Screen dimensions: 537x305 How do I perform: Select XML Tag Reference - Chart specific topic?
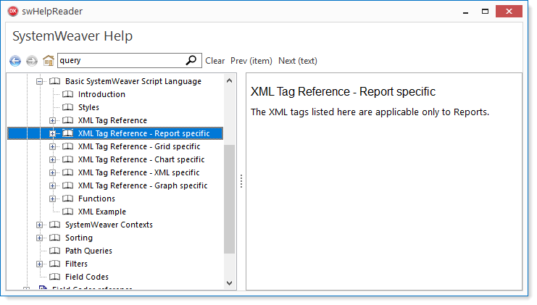(141, 159)
